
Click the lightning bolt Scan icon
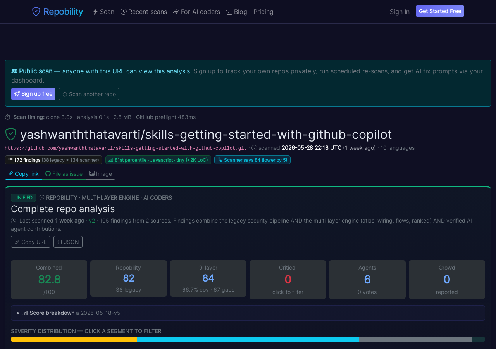[95, 12]
